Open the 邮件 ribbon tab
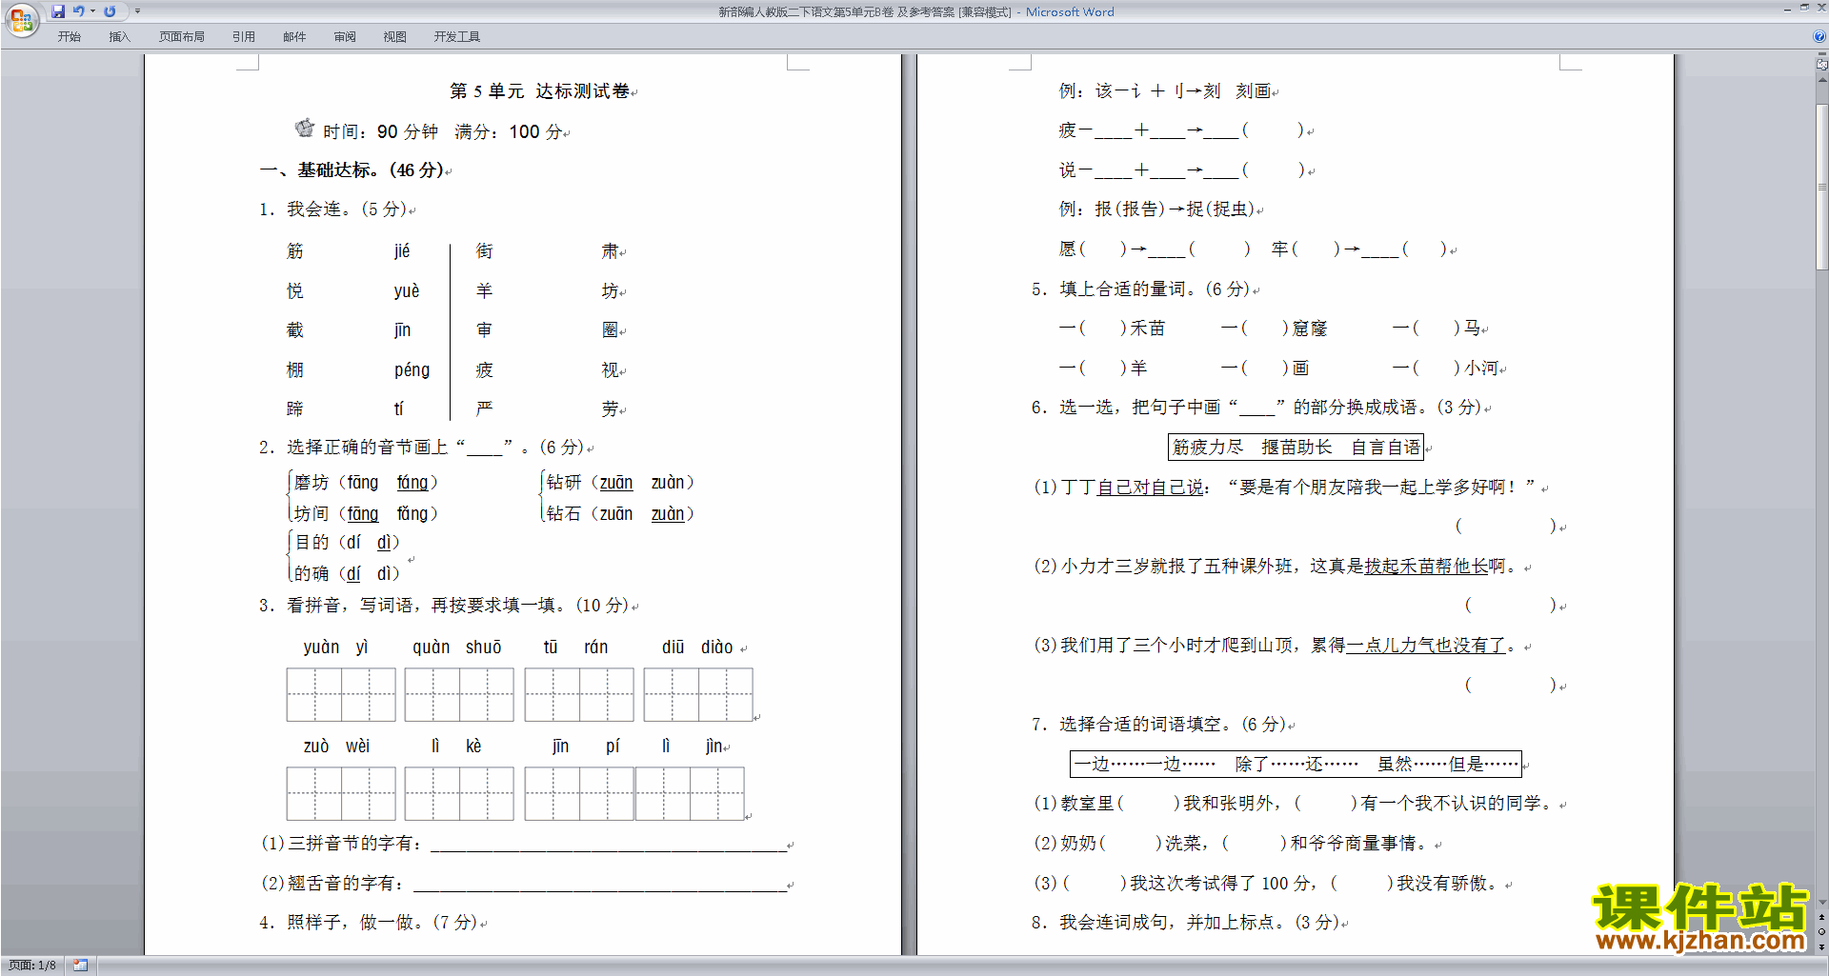 tap(294, 36)
